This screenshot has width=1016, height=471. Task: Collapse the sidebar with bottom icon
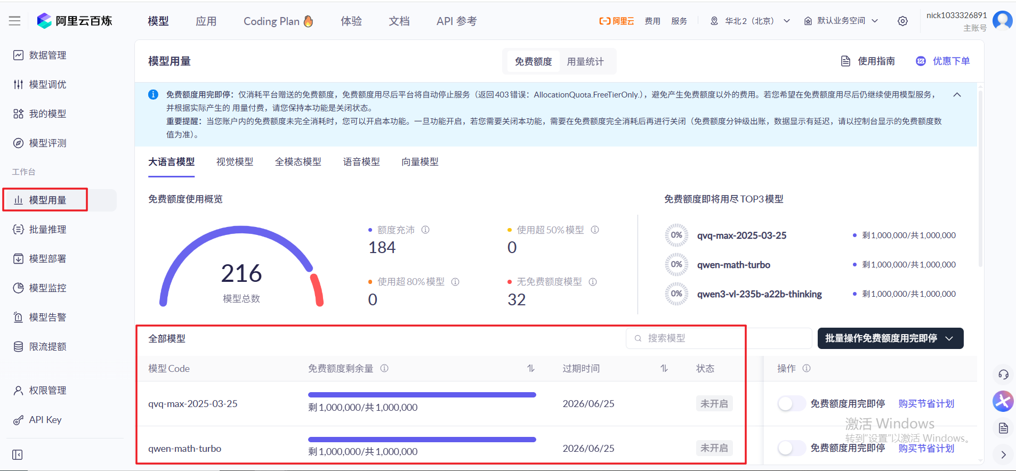(x=18, y=454)
